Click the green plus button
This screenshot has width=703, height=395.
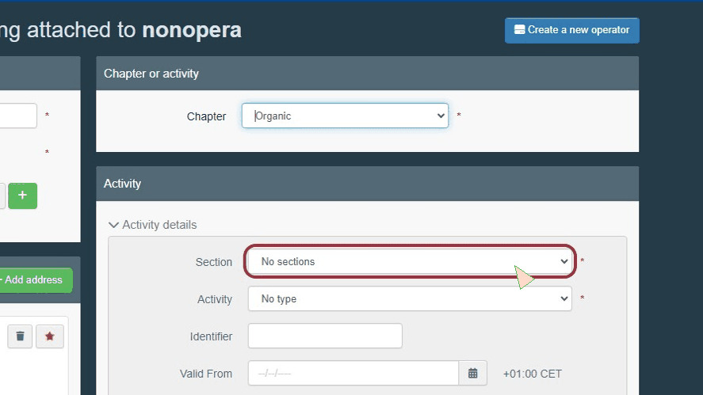(22, 196)
